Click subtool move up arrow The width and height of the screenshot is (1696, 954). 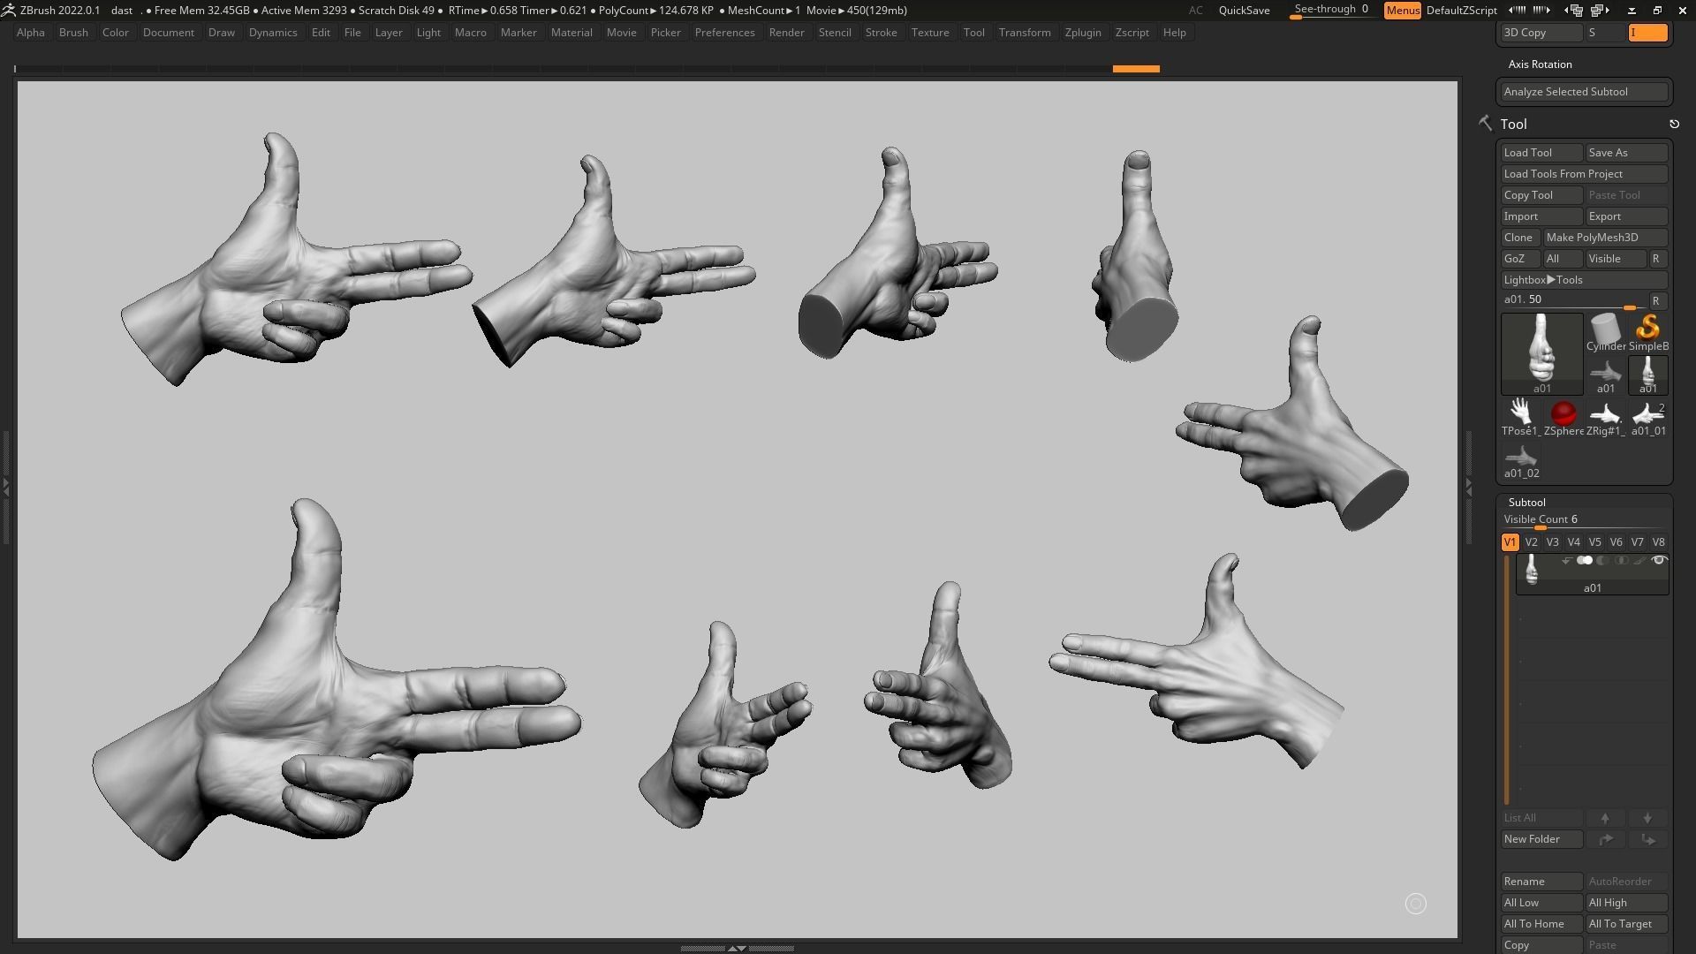pyautogui.click(x=1605, y=818)
